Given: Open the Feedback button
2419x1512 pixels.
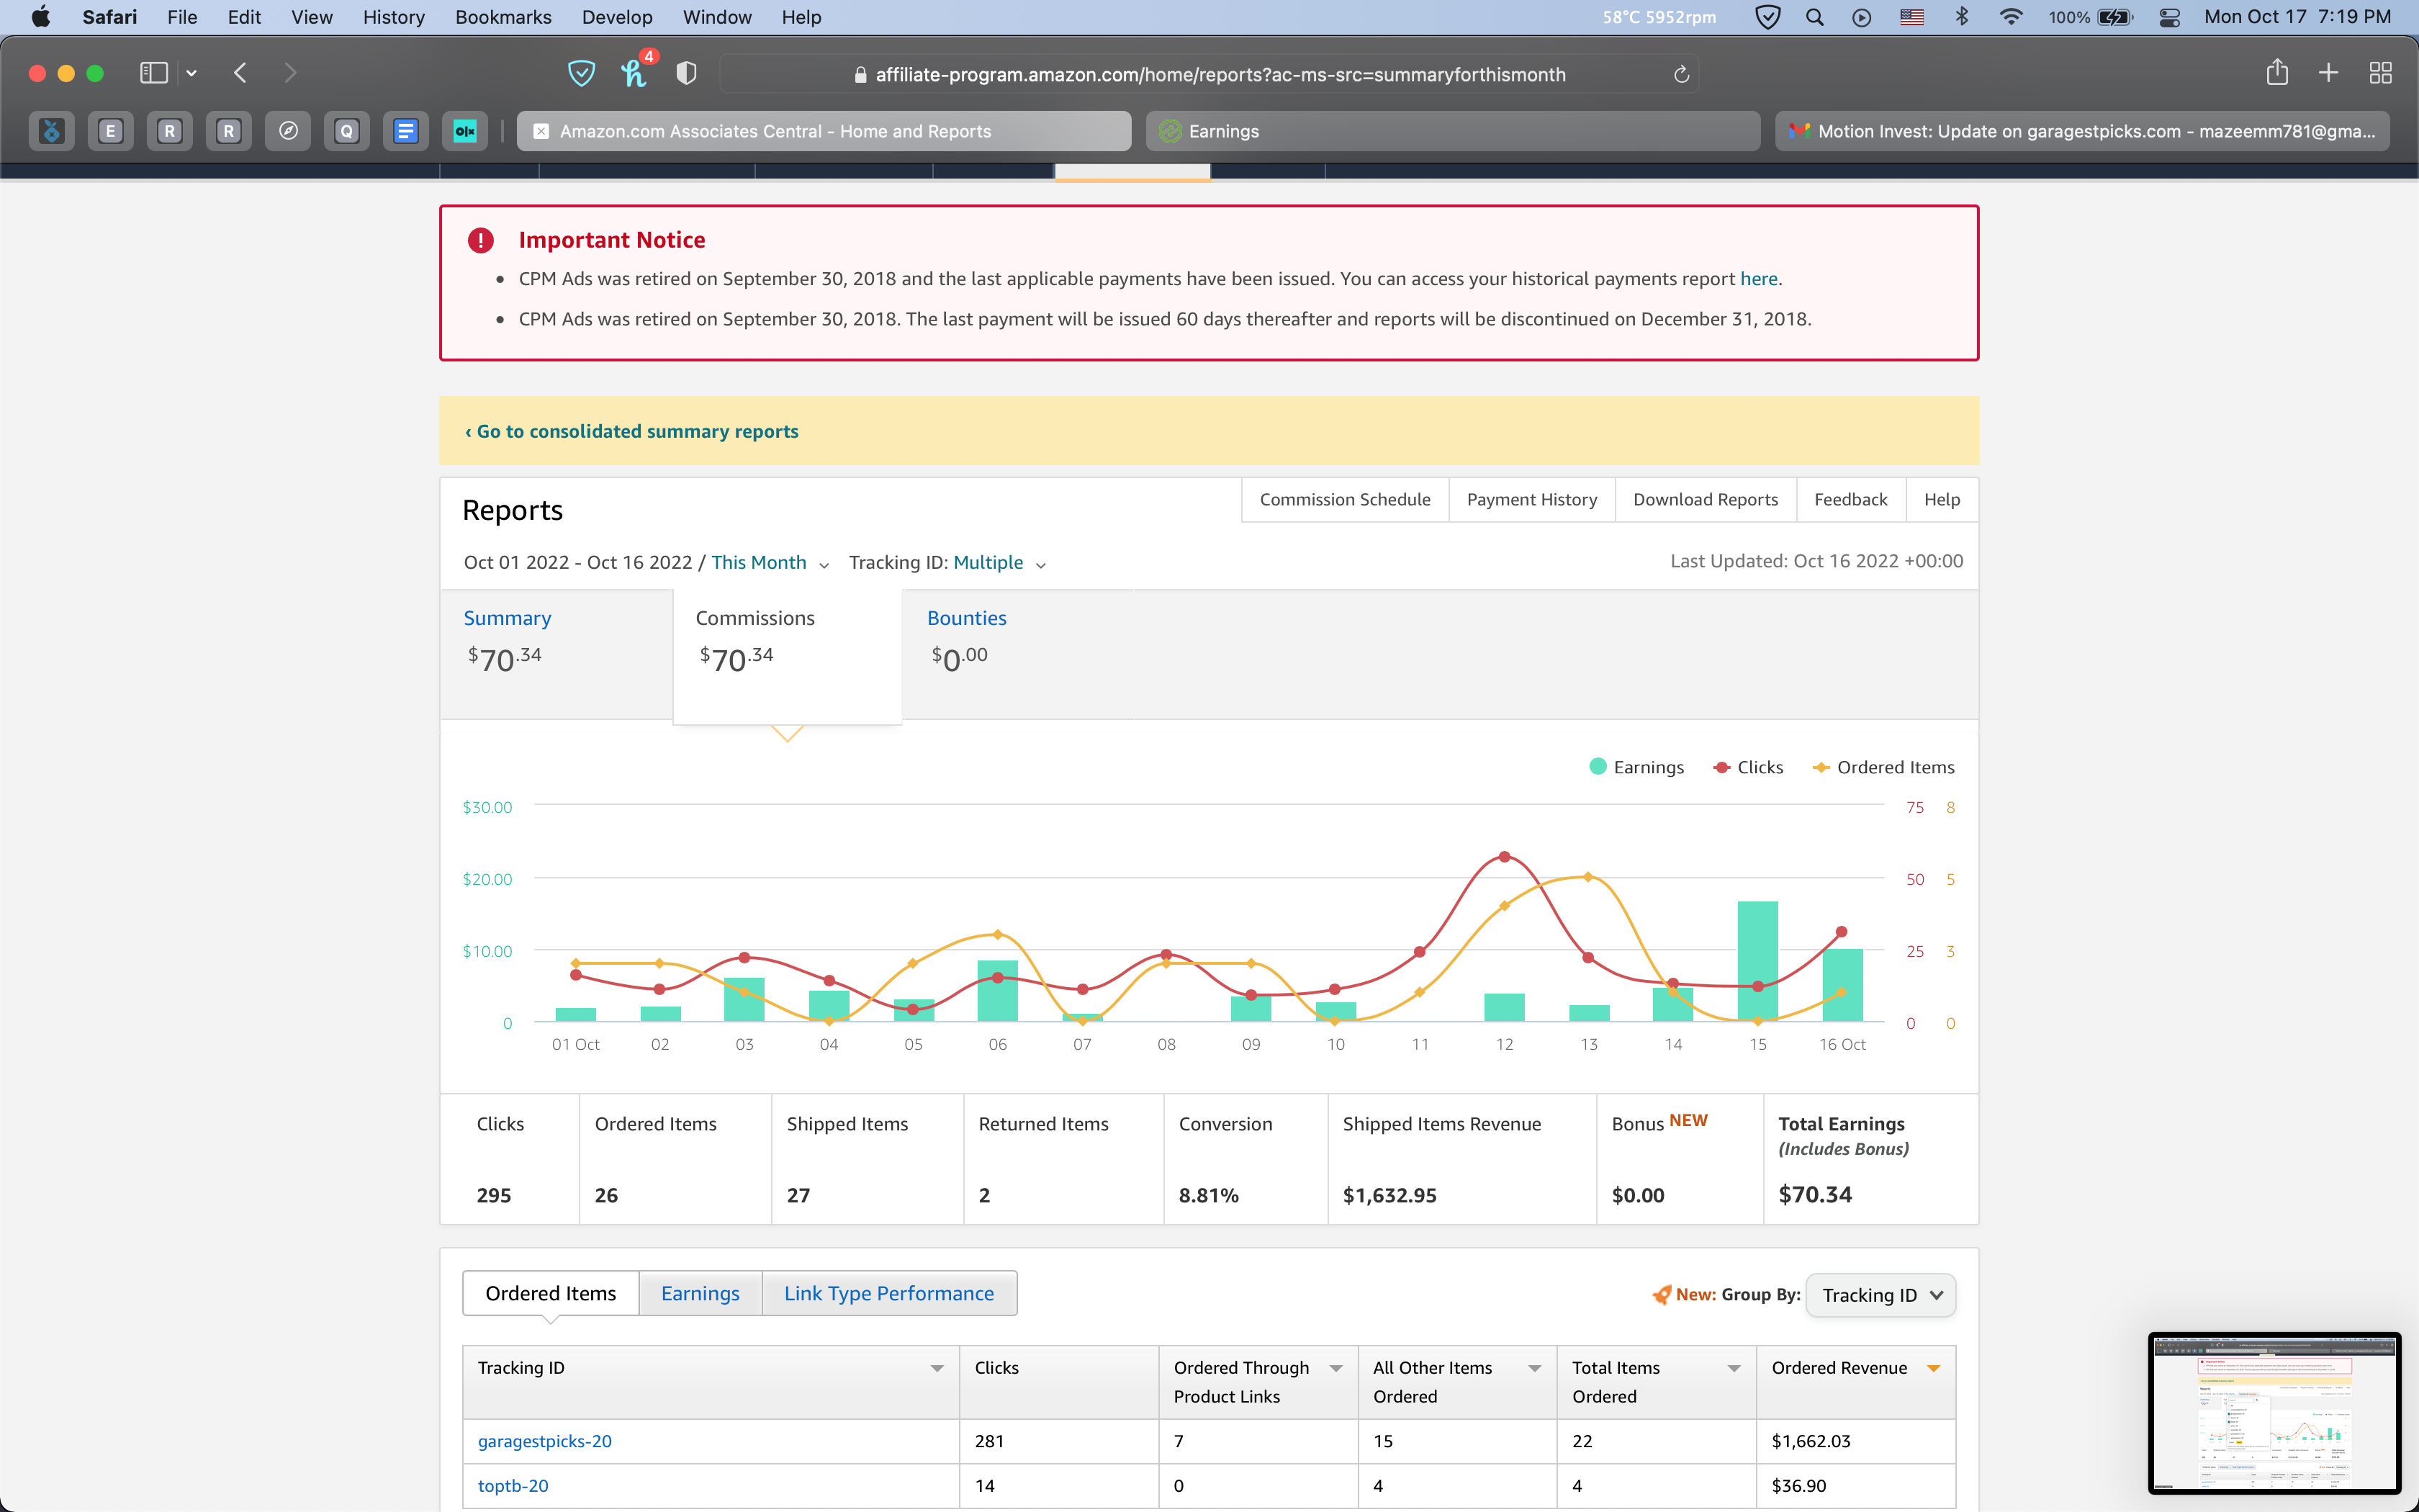Looking at the screenshot, I should click(x=1850, y=499).
